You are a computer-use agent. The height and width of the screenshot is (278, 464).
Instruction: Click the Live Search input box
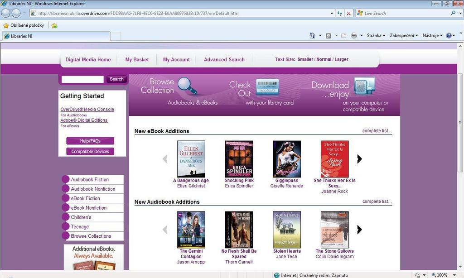coord(406,13)
